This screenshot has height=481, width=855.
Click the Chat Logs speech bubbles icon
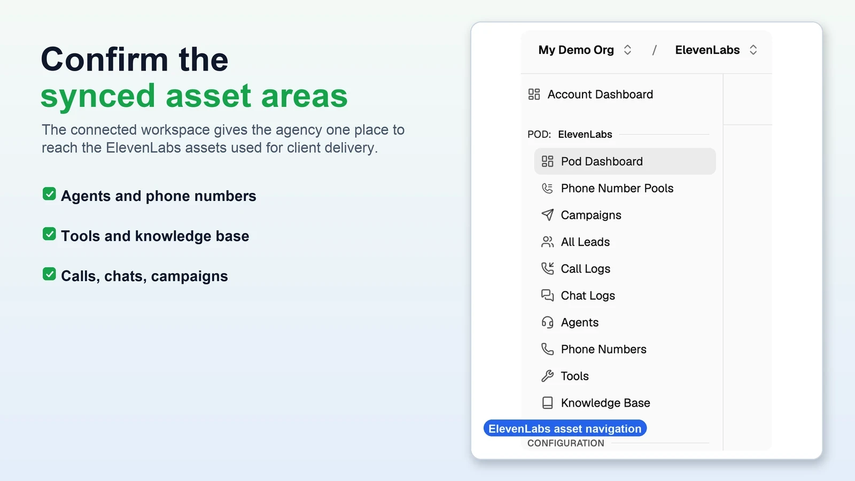tap(547, 296)
